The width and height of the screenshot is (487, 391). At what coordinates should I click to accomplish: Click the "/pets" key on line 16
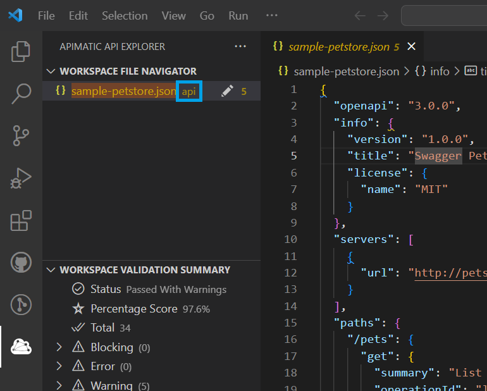click(370, 339)
